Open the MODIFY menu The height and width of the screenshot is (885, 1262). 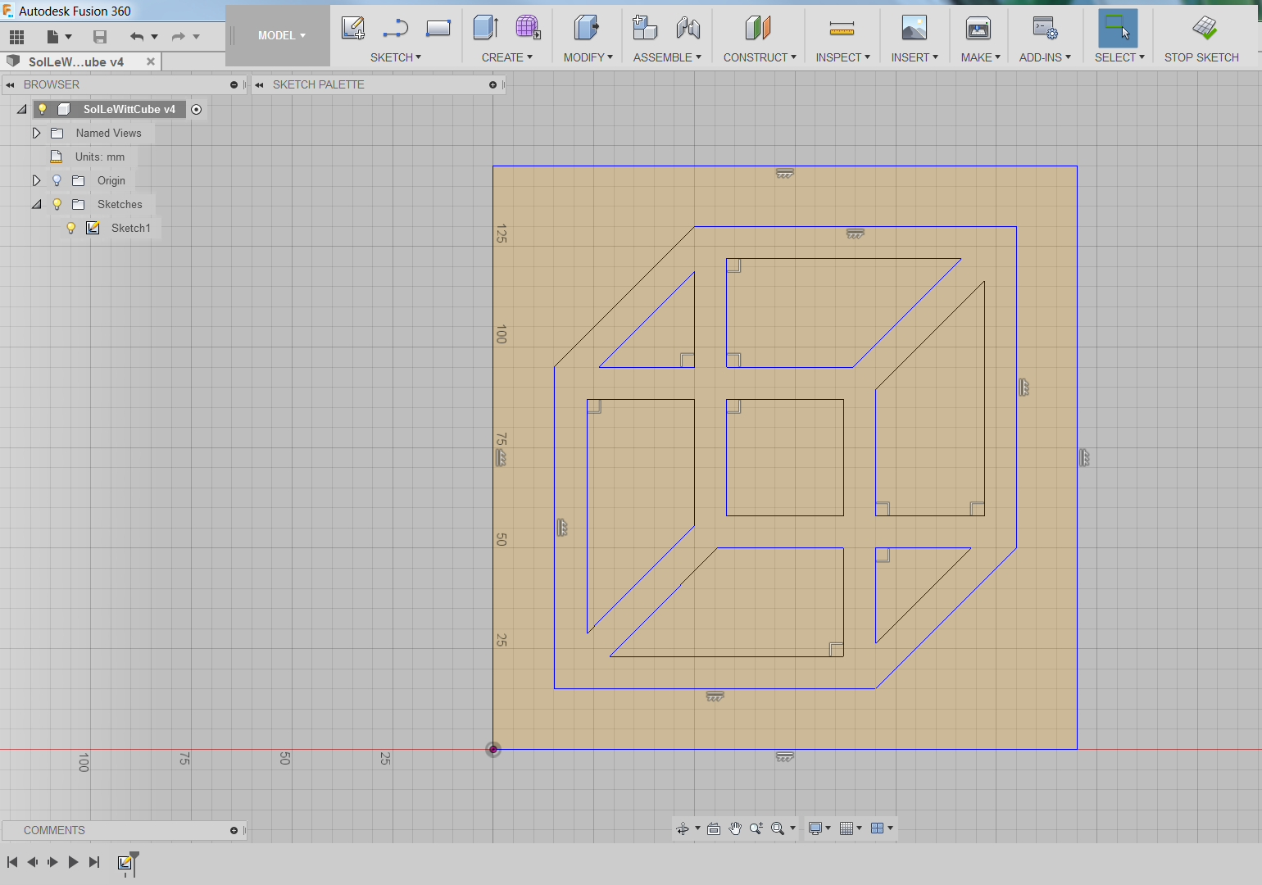(x=588, y=57)
